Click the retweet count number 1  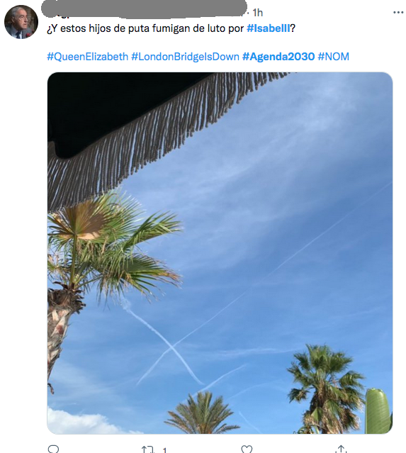pos(164,450)
